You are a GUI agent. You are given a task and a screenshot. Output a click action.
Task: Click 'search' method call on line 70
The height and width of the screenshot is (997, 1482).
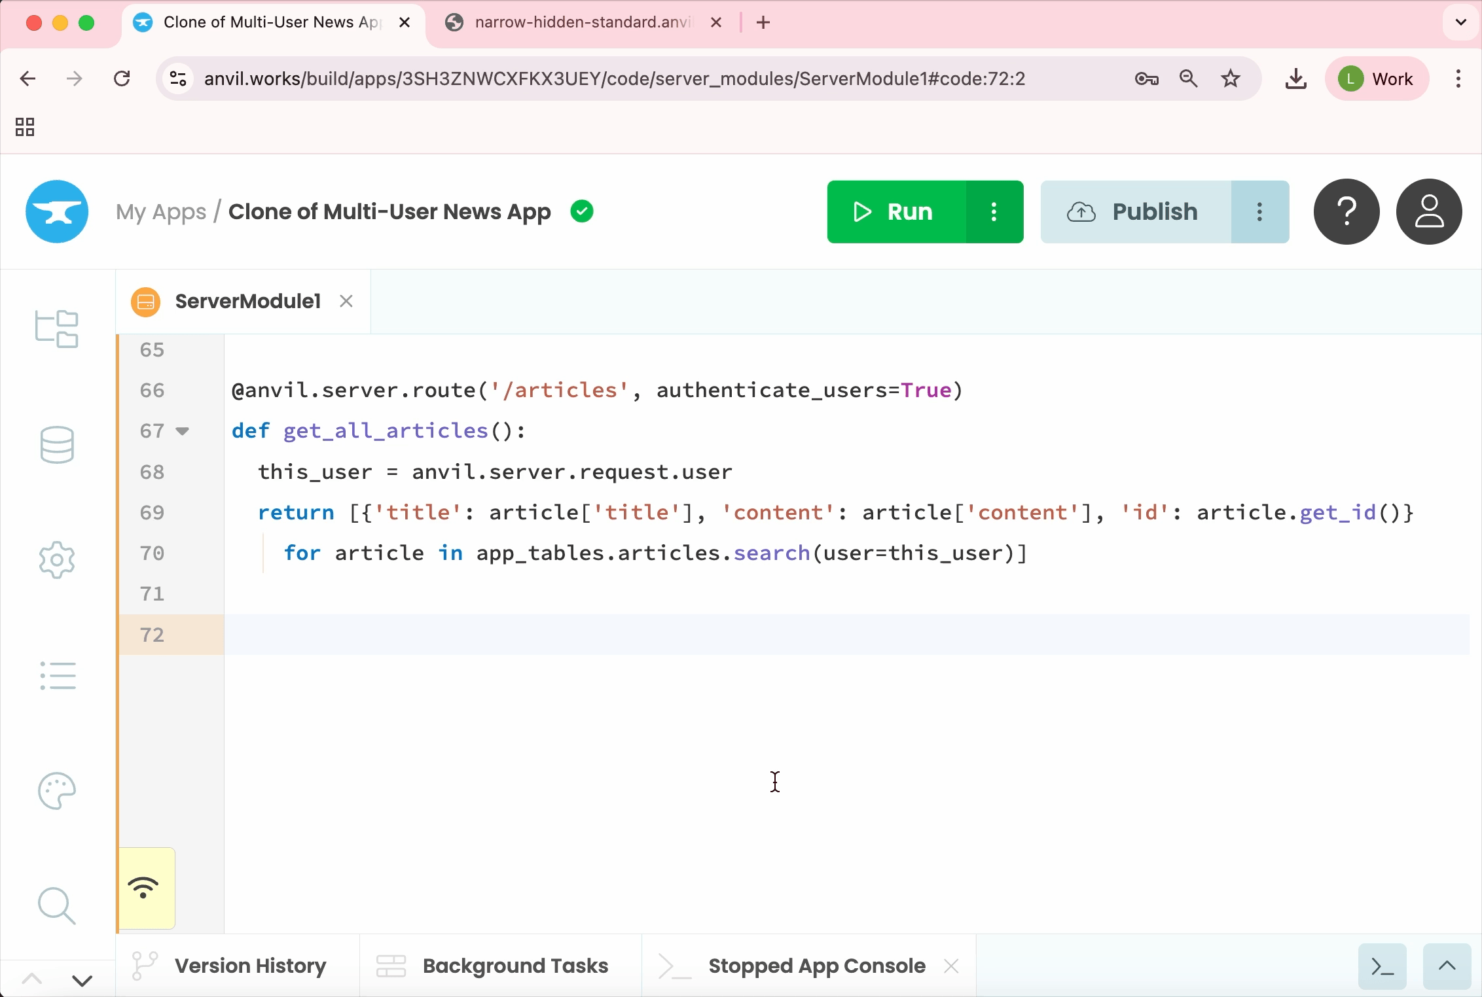pyautogui.click(x=772, y=553)
